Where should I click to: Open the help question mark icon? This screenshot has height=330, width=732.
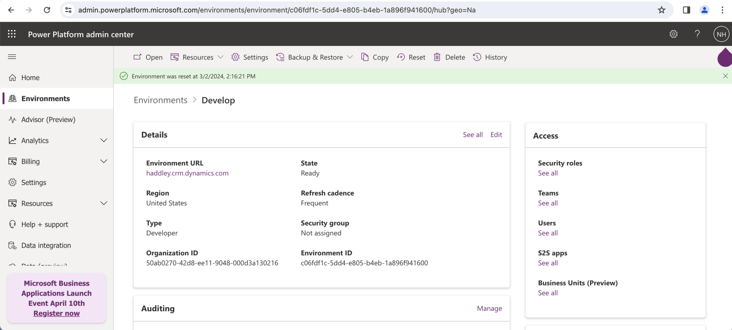click(x=697, y=34)
